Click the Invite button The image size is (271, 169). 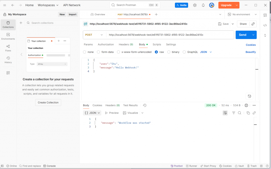pos(182,5)
